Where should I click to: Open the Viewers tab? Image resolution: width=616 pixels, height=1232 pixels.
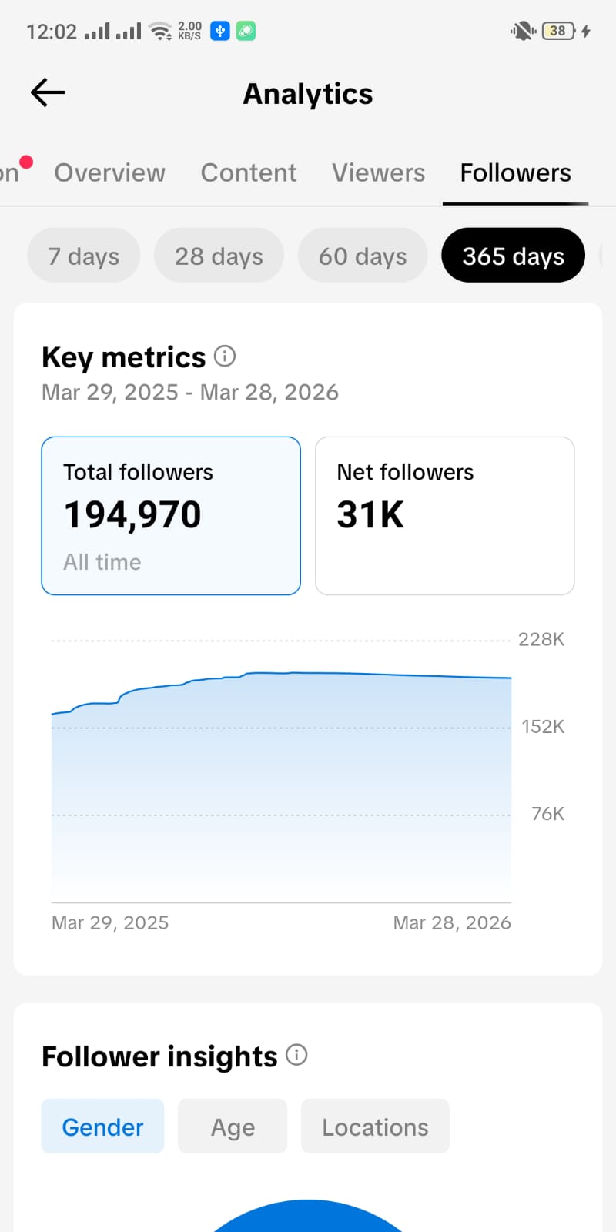click(x=378, y=173)
